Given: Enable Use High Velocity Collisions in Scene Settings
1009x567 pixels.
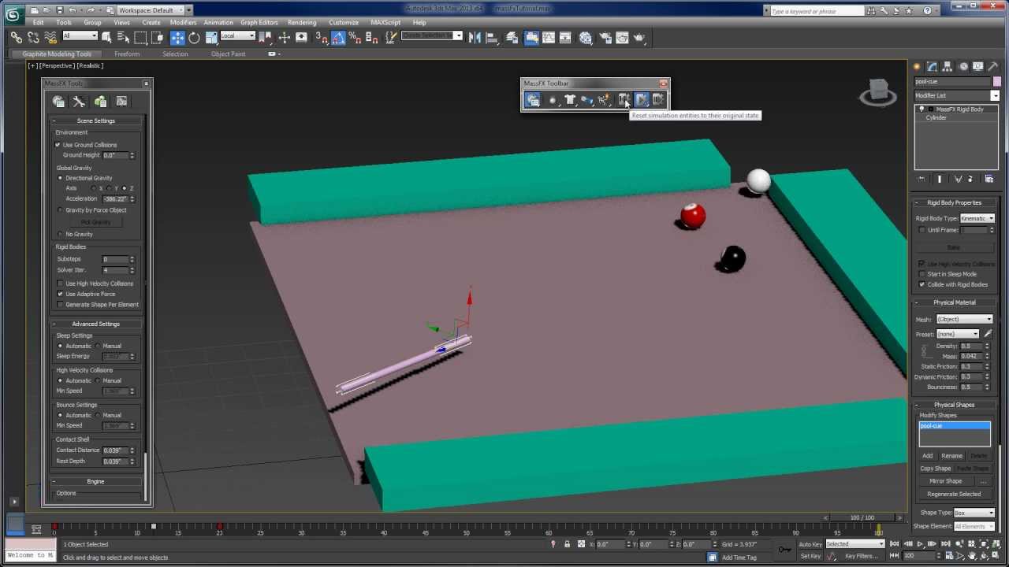Looking at the screenshot, I should (61, 283).
